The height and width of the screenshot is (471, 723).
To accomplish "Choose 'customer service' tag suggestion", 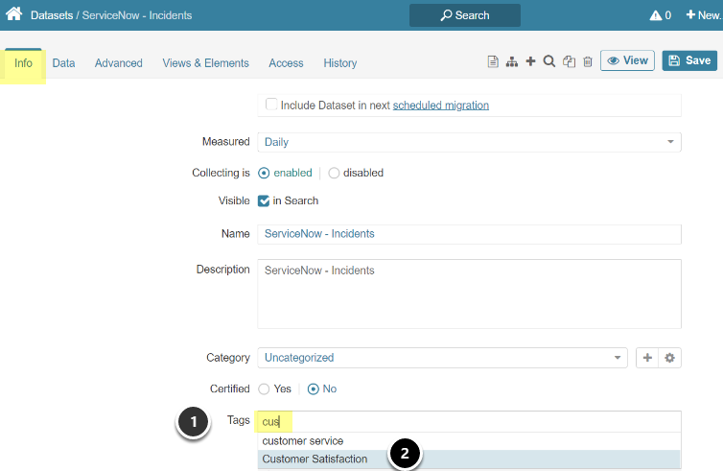I will [x=470, y=441].
